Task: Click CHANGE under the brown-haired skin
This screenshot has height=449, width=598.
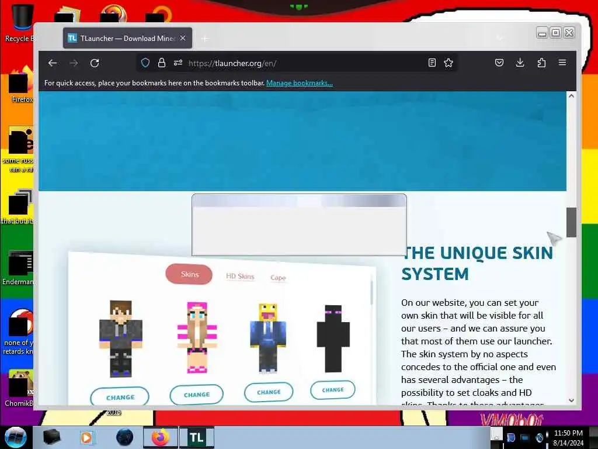Action: click(x=120, y=397)
